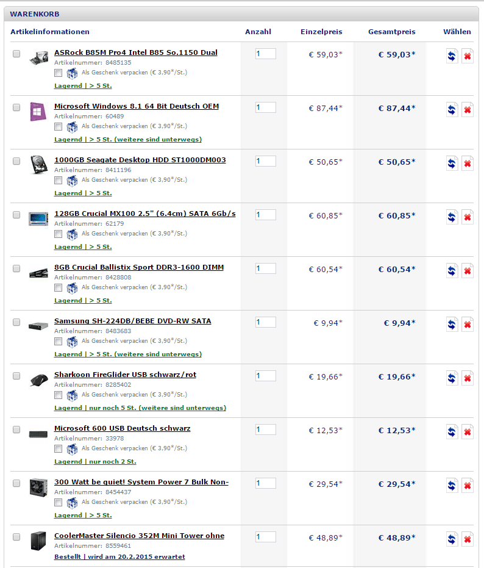
Task: Click quantity field for Samsung DVD-RW
Action: pos(265,322)
